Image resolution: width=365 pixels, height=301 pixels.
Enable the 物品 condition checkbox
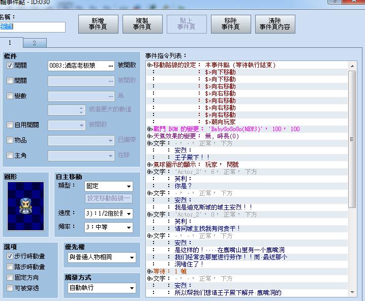point(10,140)
